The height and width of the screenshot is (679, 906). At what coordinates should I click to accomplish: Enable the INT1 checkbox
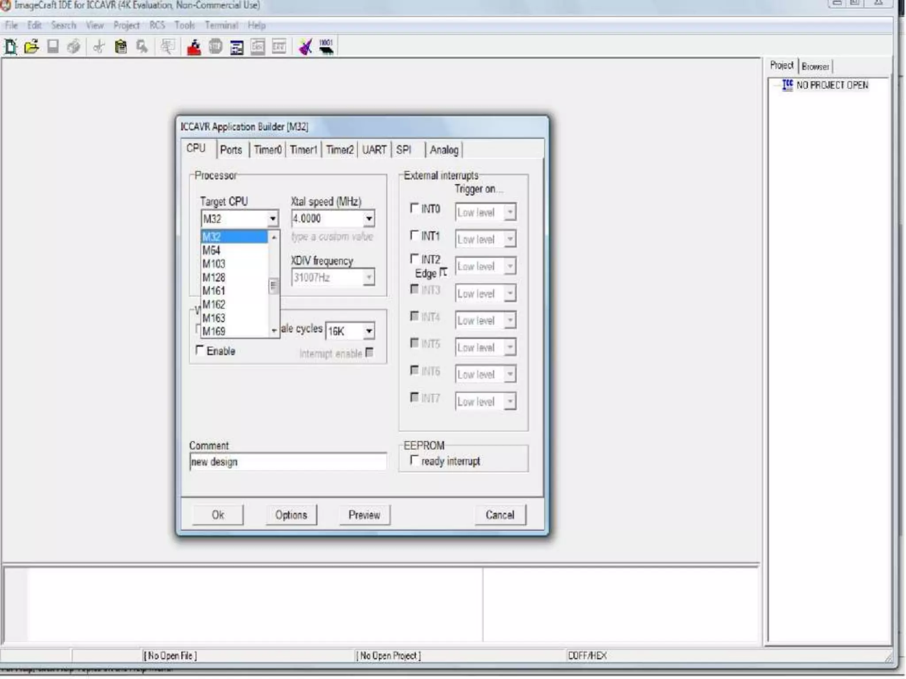[x=415, y=235]
